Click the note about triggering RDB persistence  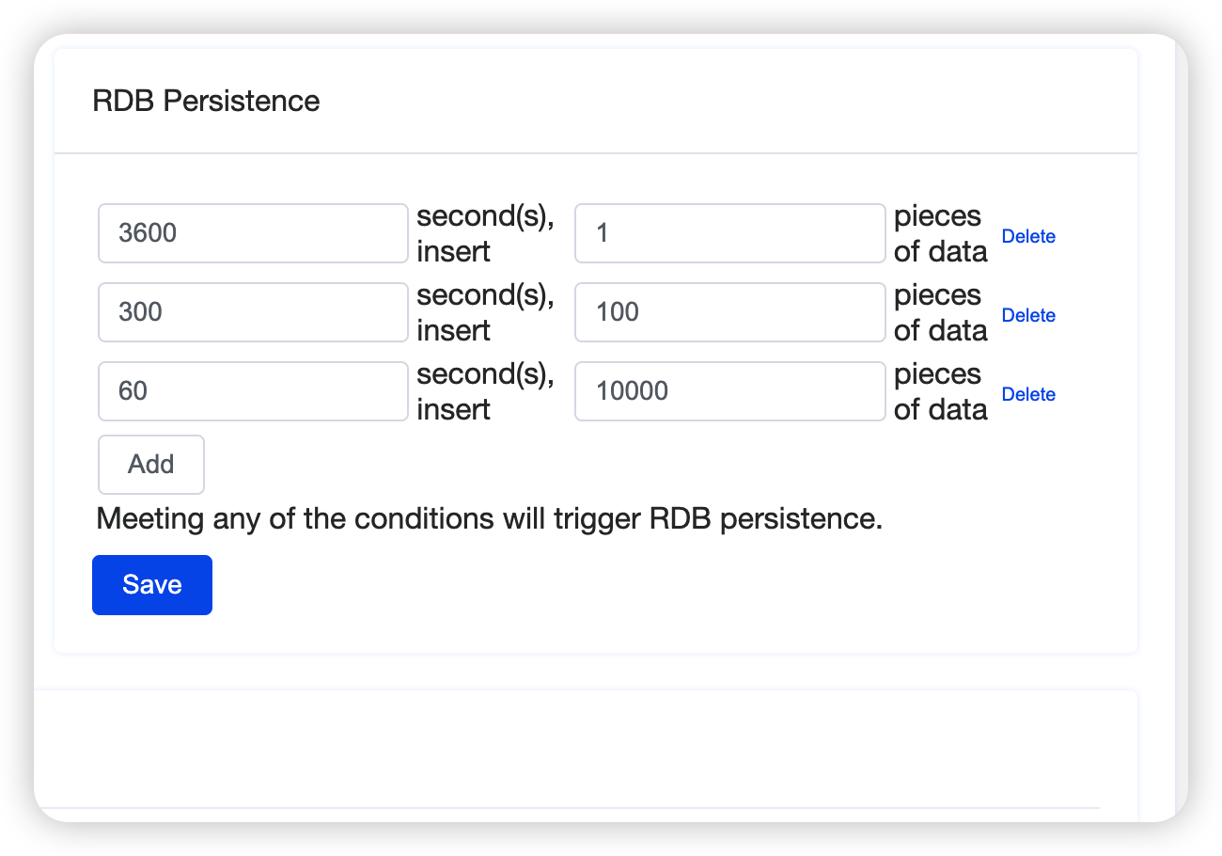pos(490,519)
